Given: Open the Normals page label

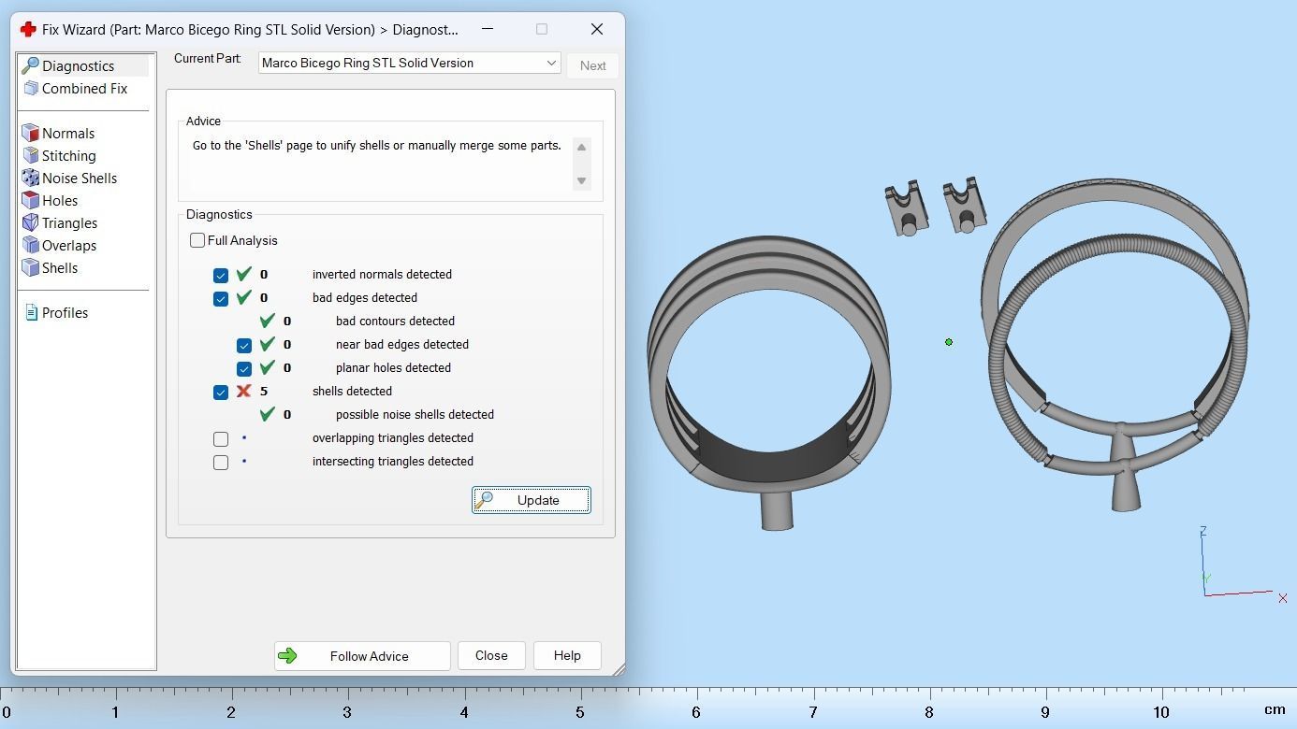Looking at the screenshot, I should coord(68,134).
